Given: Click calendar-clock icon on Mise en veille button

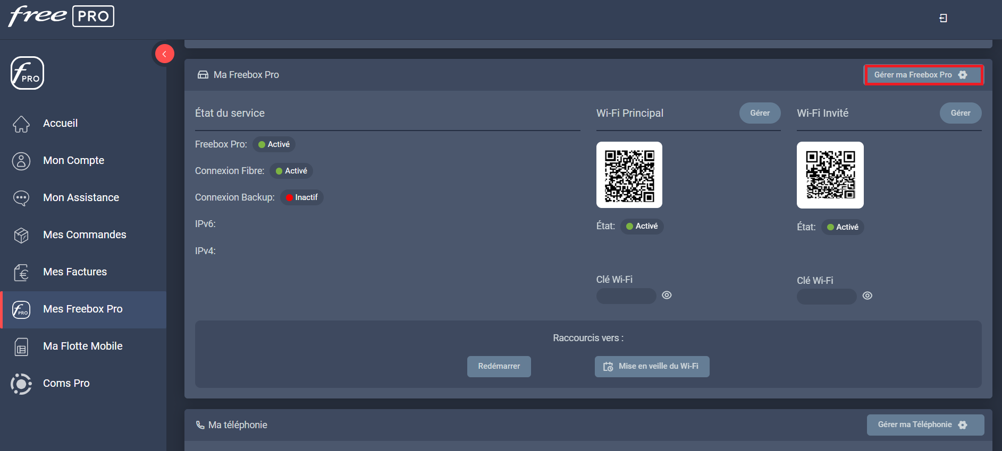Looking at the screenshot, I should point(608,367).
